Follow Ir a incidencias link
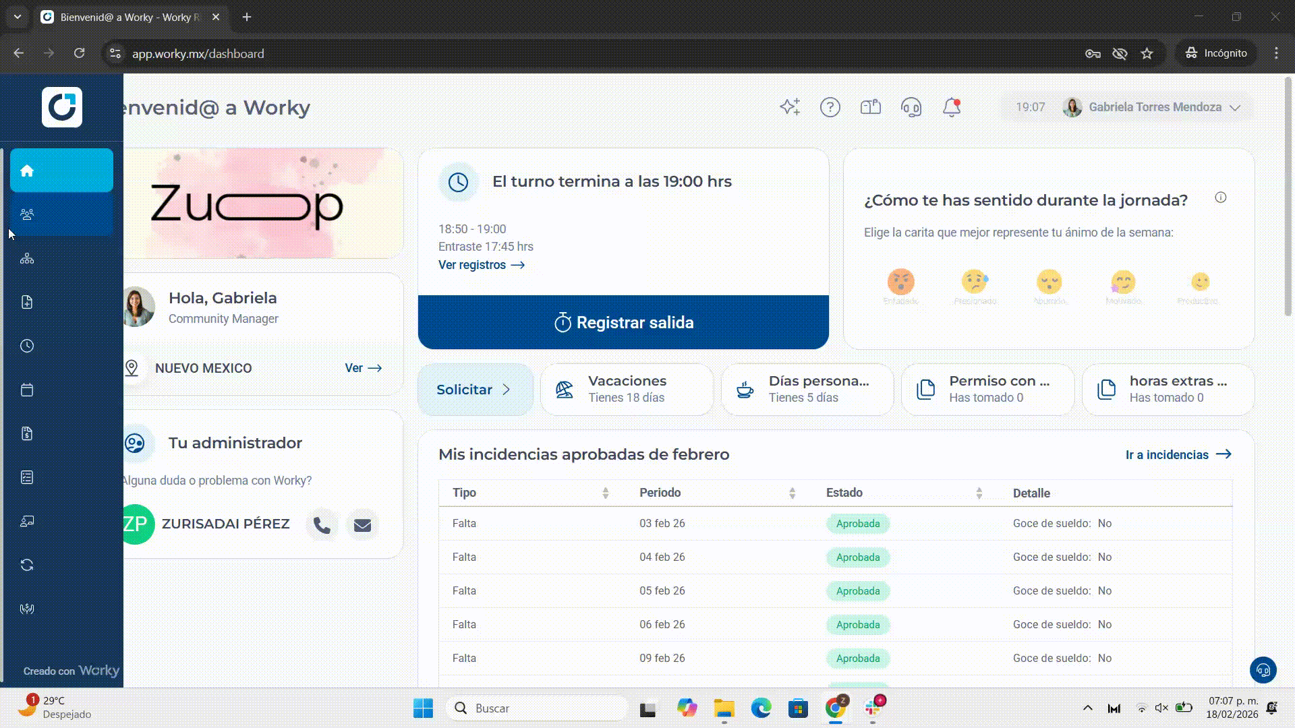 pos(1178,455)
